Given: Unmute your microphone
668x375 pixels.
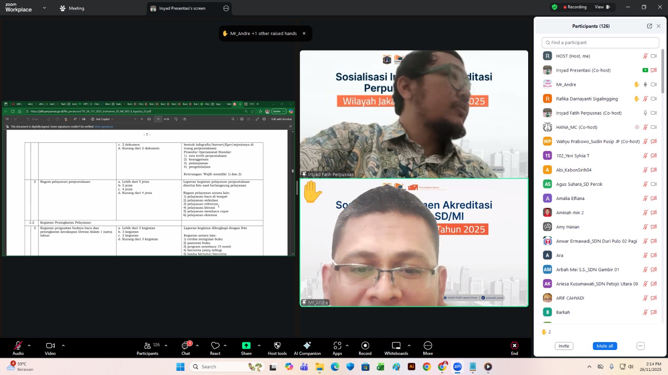Looking at the screenshot, I should click(18, 345).
